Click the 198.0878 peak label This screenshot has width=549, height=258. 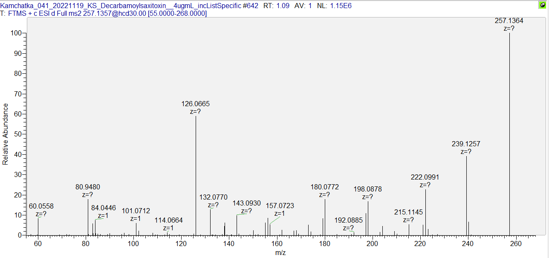(367, 189)
